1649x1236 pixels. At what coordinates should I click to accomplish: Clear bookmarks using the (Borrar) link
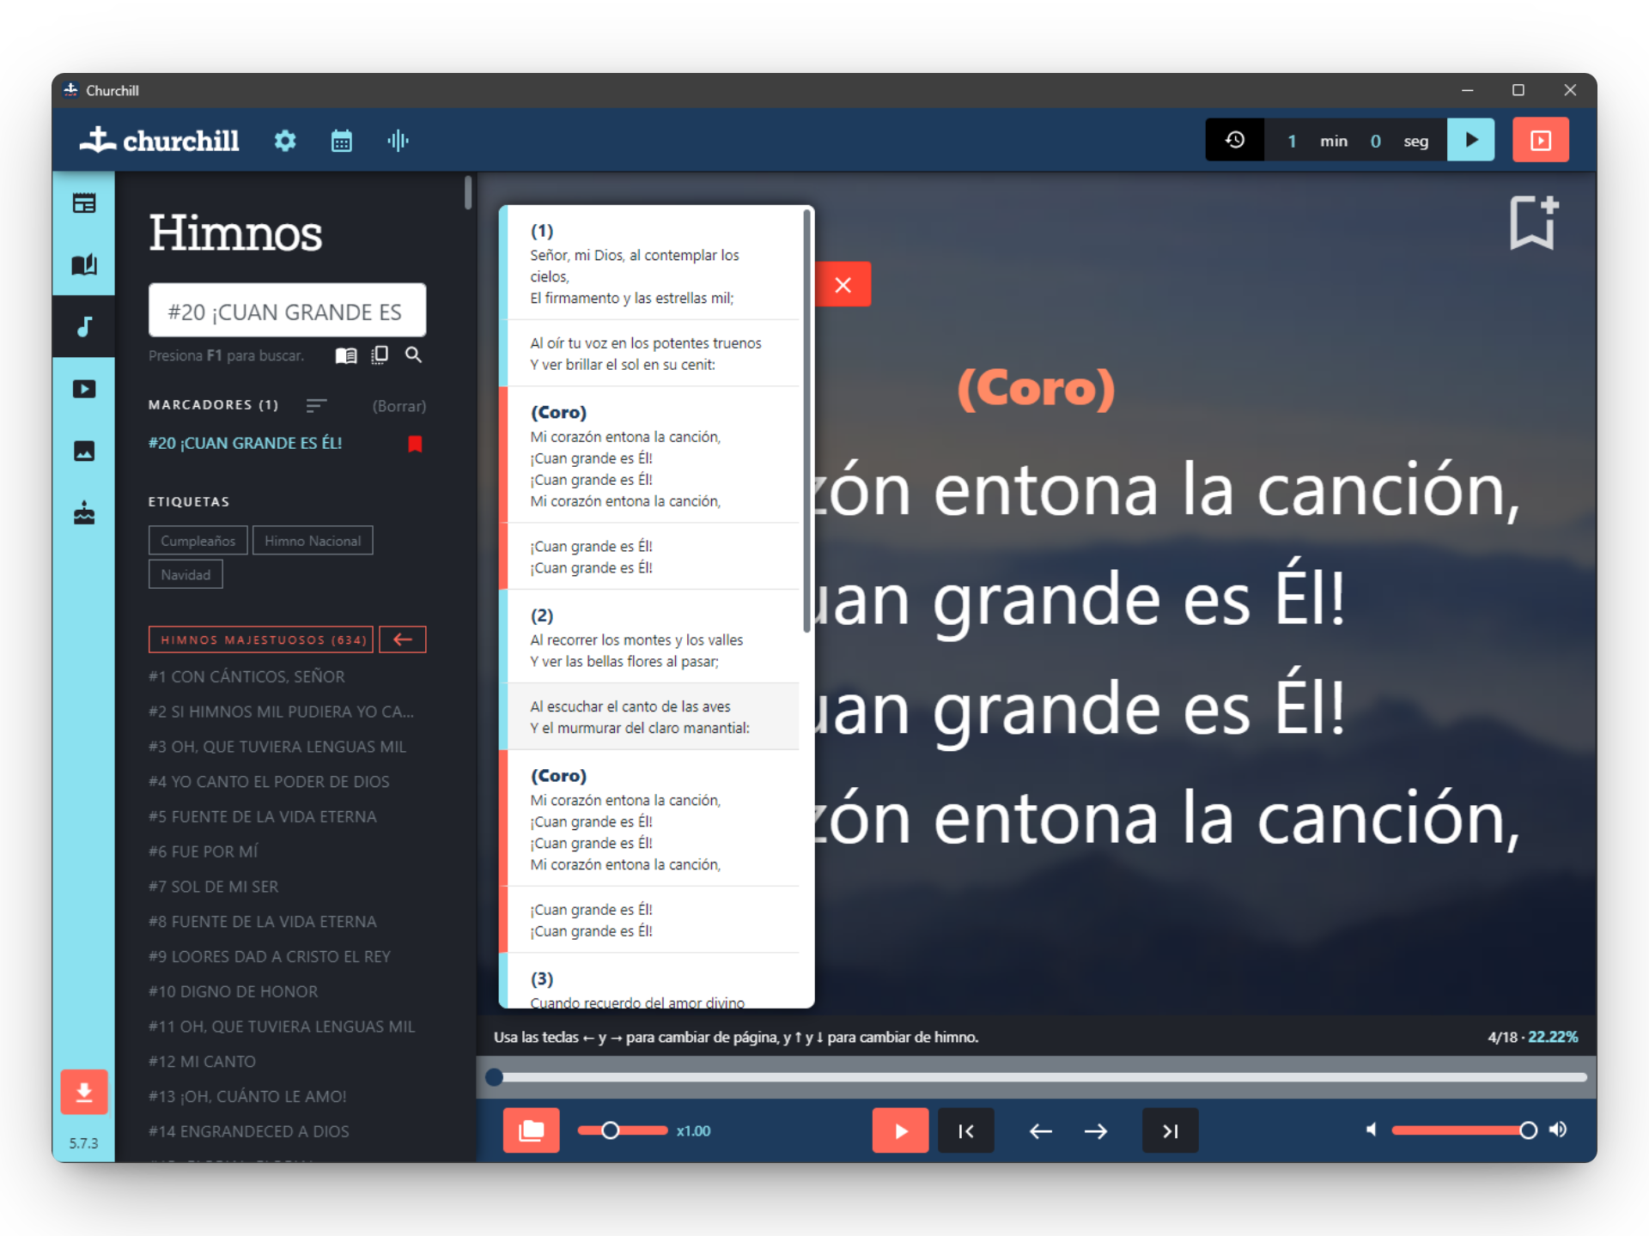[x=399, y=405]
